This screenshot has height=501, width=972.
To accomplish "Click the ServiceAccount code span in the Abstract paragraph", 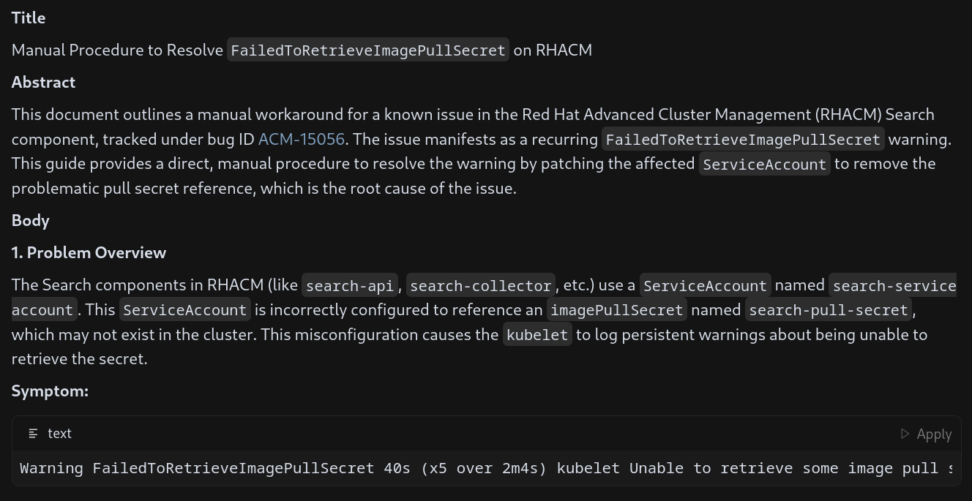I will pos(764,165).
